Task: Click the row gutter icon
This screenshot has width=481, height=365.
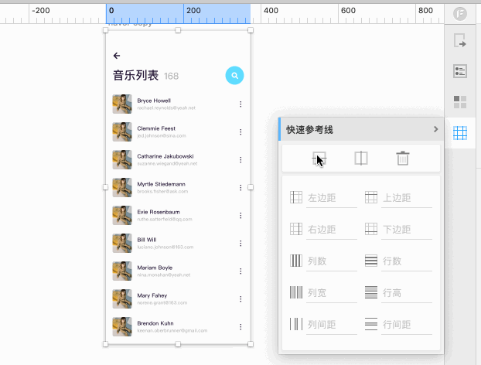Action: (371, 324)
